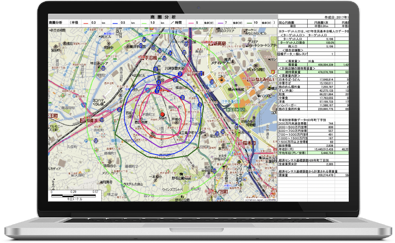The height and width of the screenshot is (243, 395).
Task: Select numbered map marker 24
Action: (144, 40)
